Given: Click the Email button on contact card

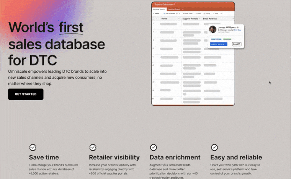Looking at the screenshot, I should pyautogui.click(x=237, y=44).
